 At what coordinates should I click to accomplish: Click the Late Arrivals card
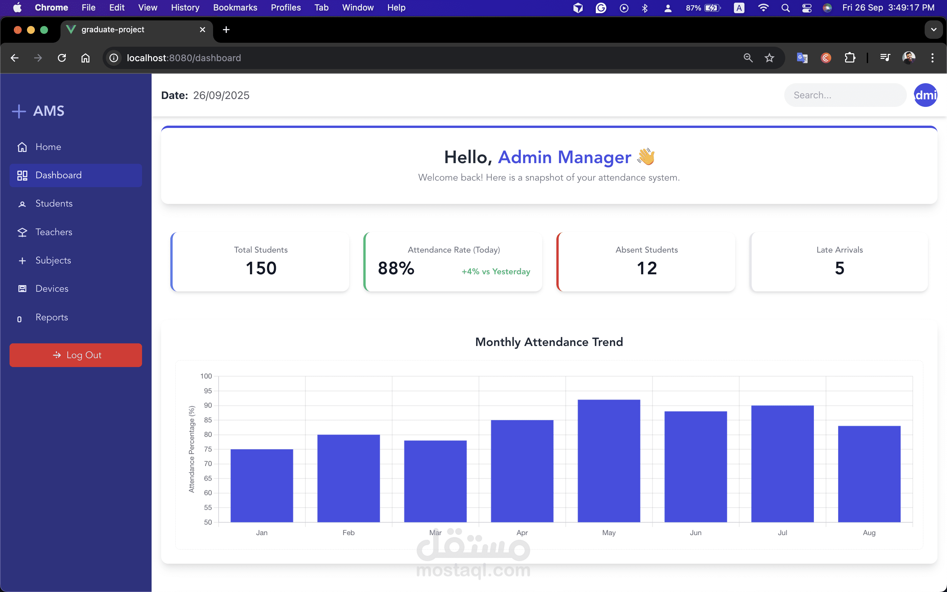839,261
